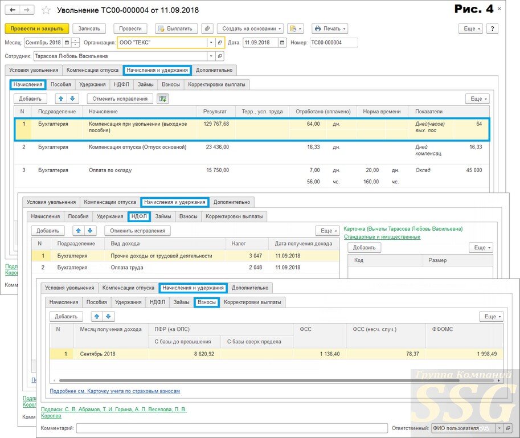520x438 pixels.
Task: Select НДФЛ subtab in middle window
Action: click(x=139, y=216)
